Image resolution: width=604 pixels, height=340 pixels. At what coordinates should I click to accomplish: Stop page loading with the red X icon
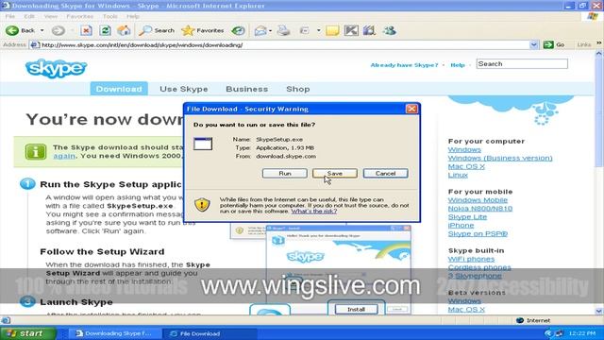86,30
